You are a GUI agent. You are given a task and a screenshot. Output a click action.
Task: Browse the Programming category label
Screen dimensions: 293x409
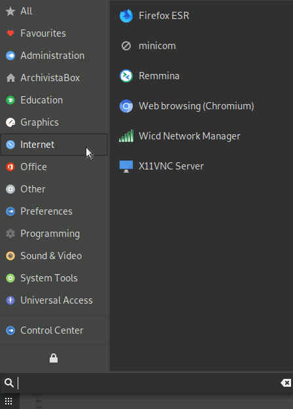click(50, 234)
